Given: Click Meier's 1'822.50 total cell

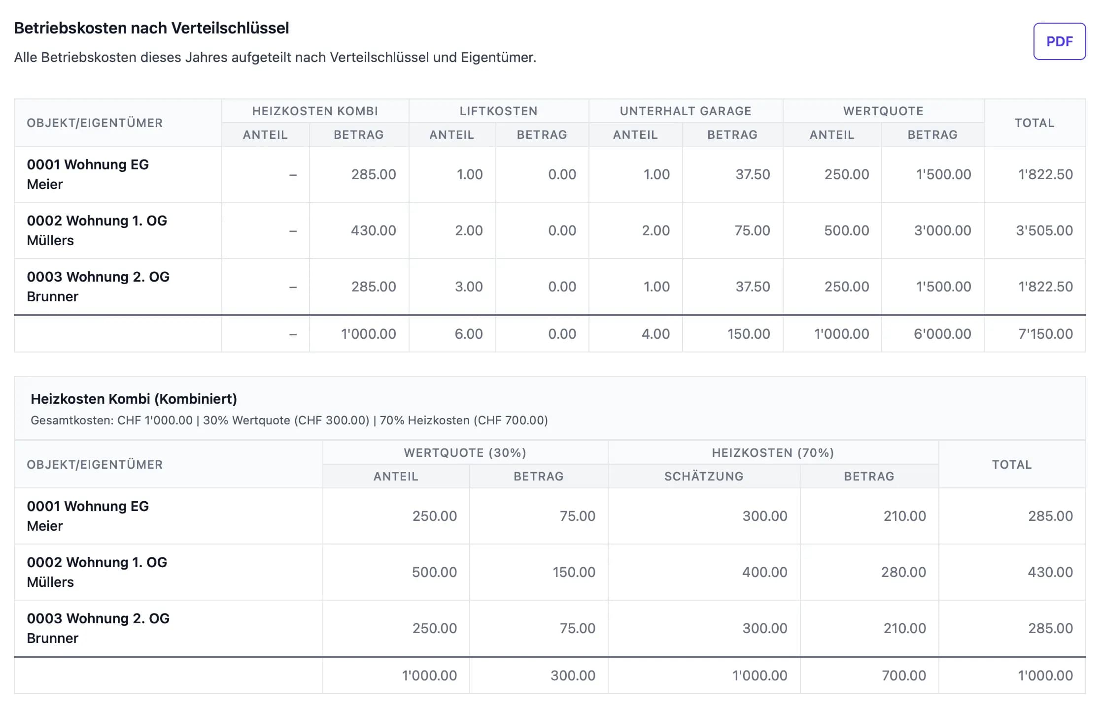Looking at the screenshot, I should coord(1045,174).
